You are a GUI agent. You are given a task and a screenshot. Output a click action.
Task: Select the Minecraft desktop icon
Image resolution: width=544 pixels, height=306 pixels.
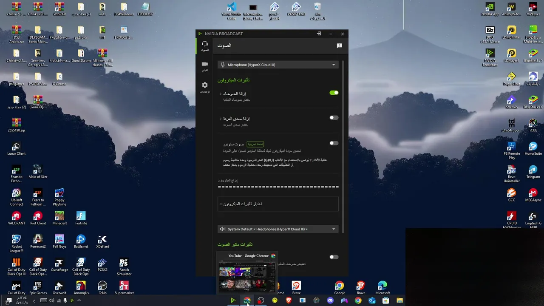[x=59, y=218]
